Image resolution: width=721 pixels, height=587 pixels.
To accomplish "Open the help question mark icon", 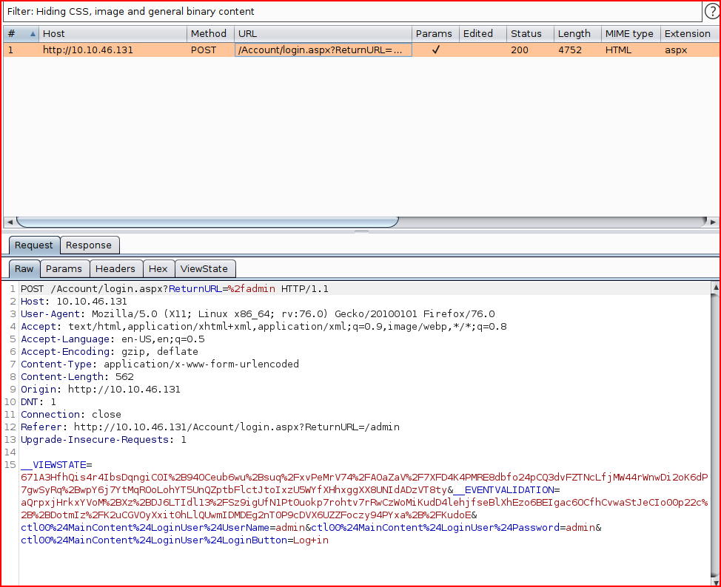I will [711, 12].
